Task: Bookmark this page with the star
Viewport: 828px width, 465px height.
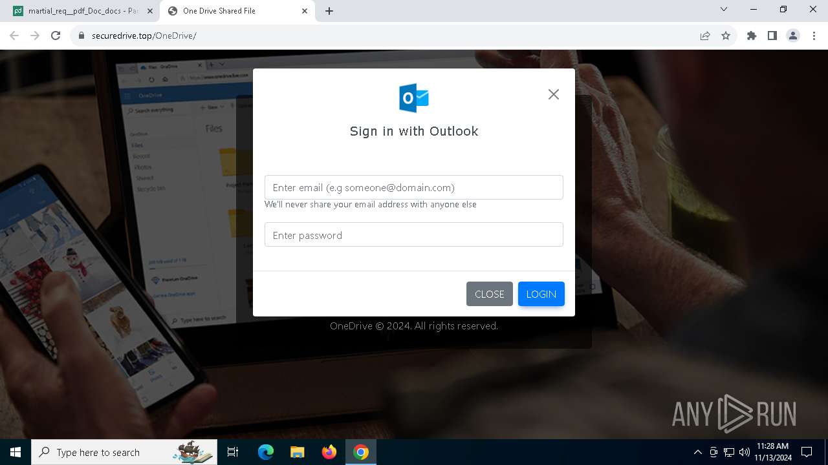Action: tap(726, 36)
